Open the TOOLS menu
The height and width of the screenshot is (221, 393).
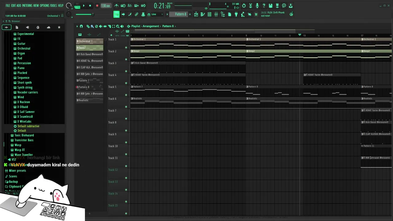53,6
